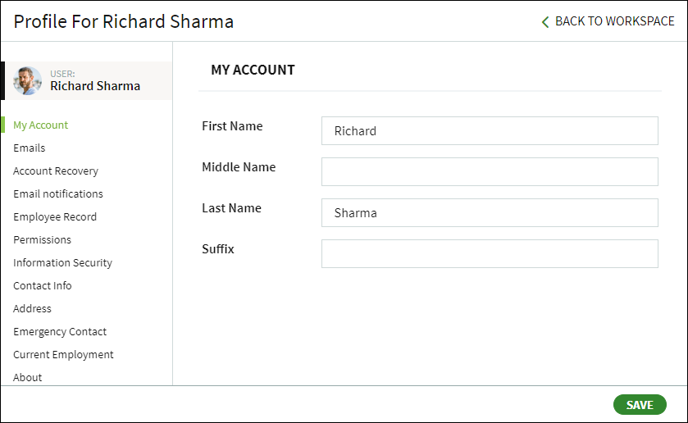This screenshot has height=423, width=688.
Task: Open Information Security settings
Action: [x=63, y=263]
